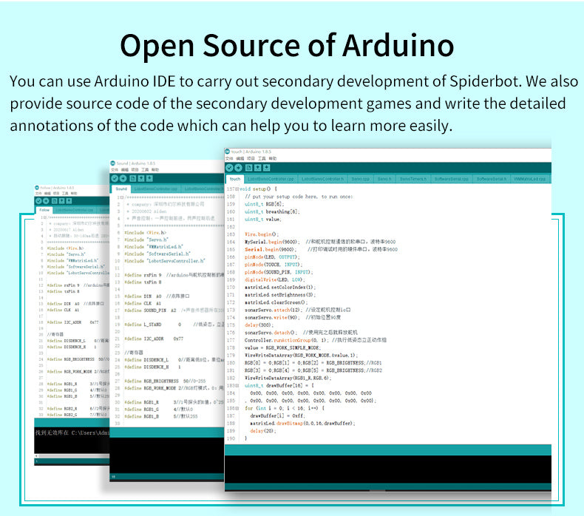Select the VWMatrixLed.cpp tab
584x516 pixels.
[529, 179]
